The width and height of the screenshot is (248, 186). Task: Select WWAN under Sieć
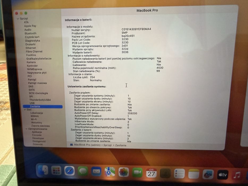(35, 116)
